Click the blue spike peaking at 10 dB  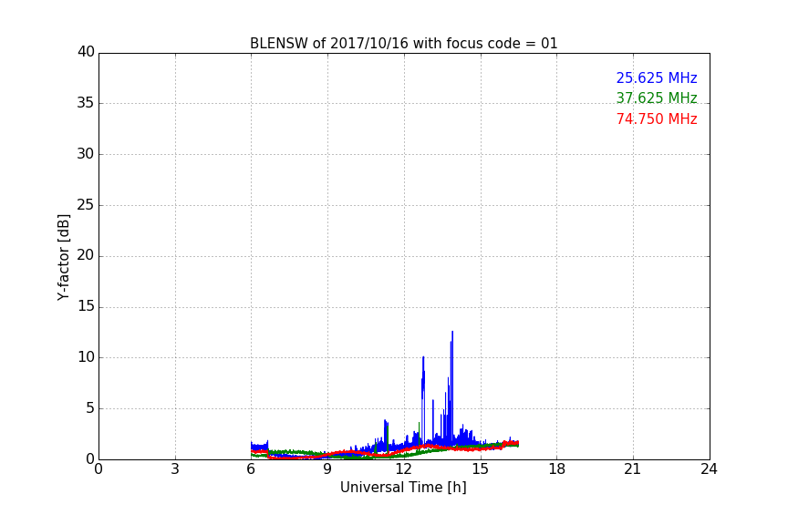(423, 357)
